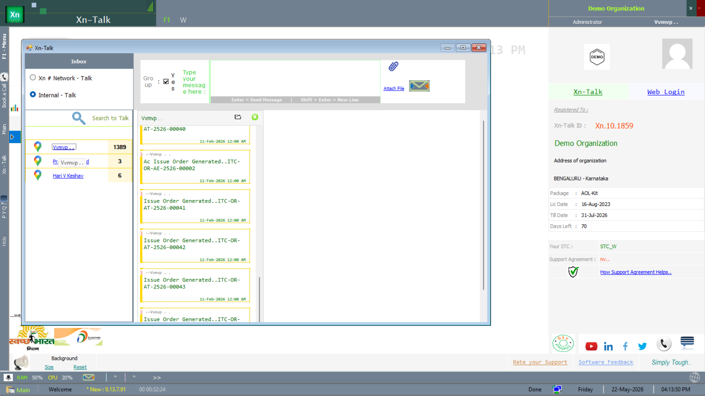The width and height of the screenshot is (705, 396).
Task: Click the Digital India banner image
Action: tap(78, 337)
